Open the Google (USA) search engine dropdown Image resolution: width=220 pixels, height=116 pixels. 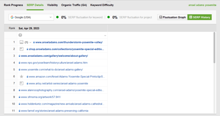[x=31, y=17]
